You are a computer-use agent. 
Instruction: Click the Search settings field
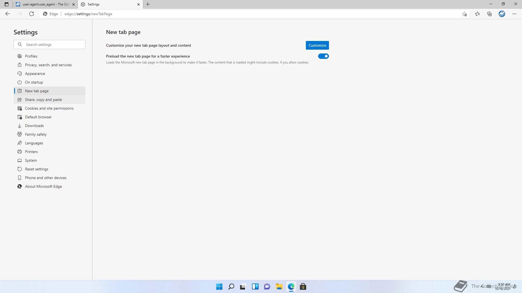point(49,44)
